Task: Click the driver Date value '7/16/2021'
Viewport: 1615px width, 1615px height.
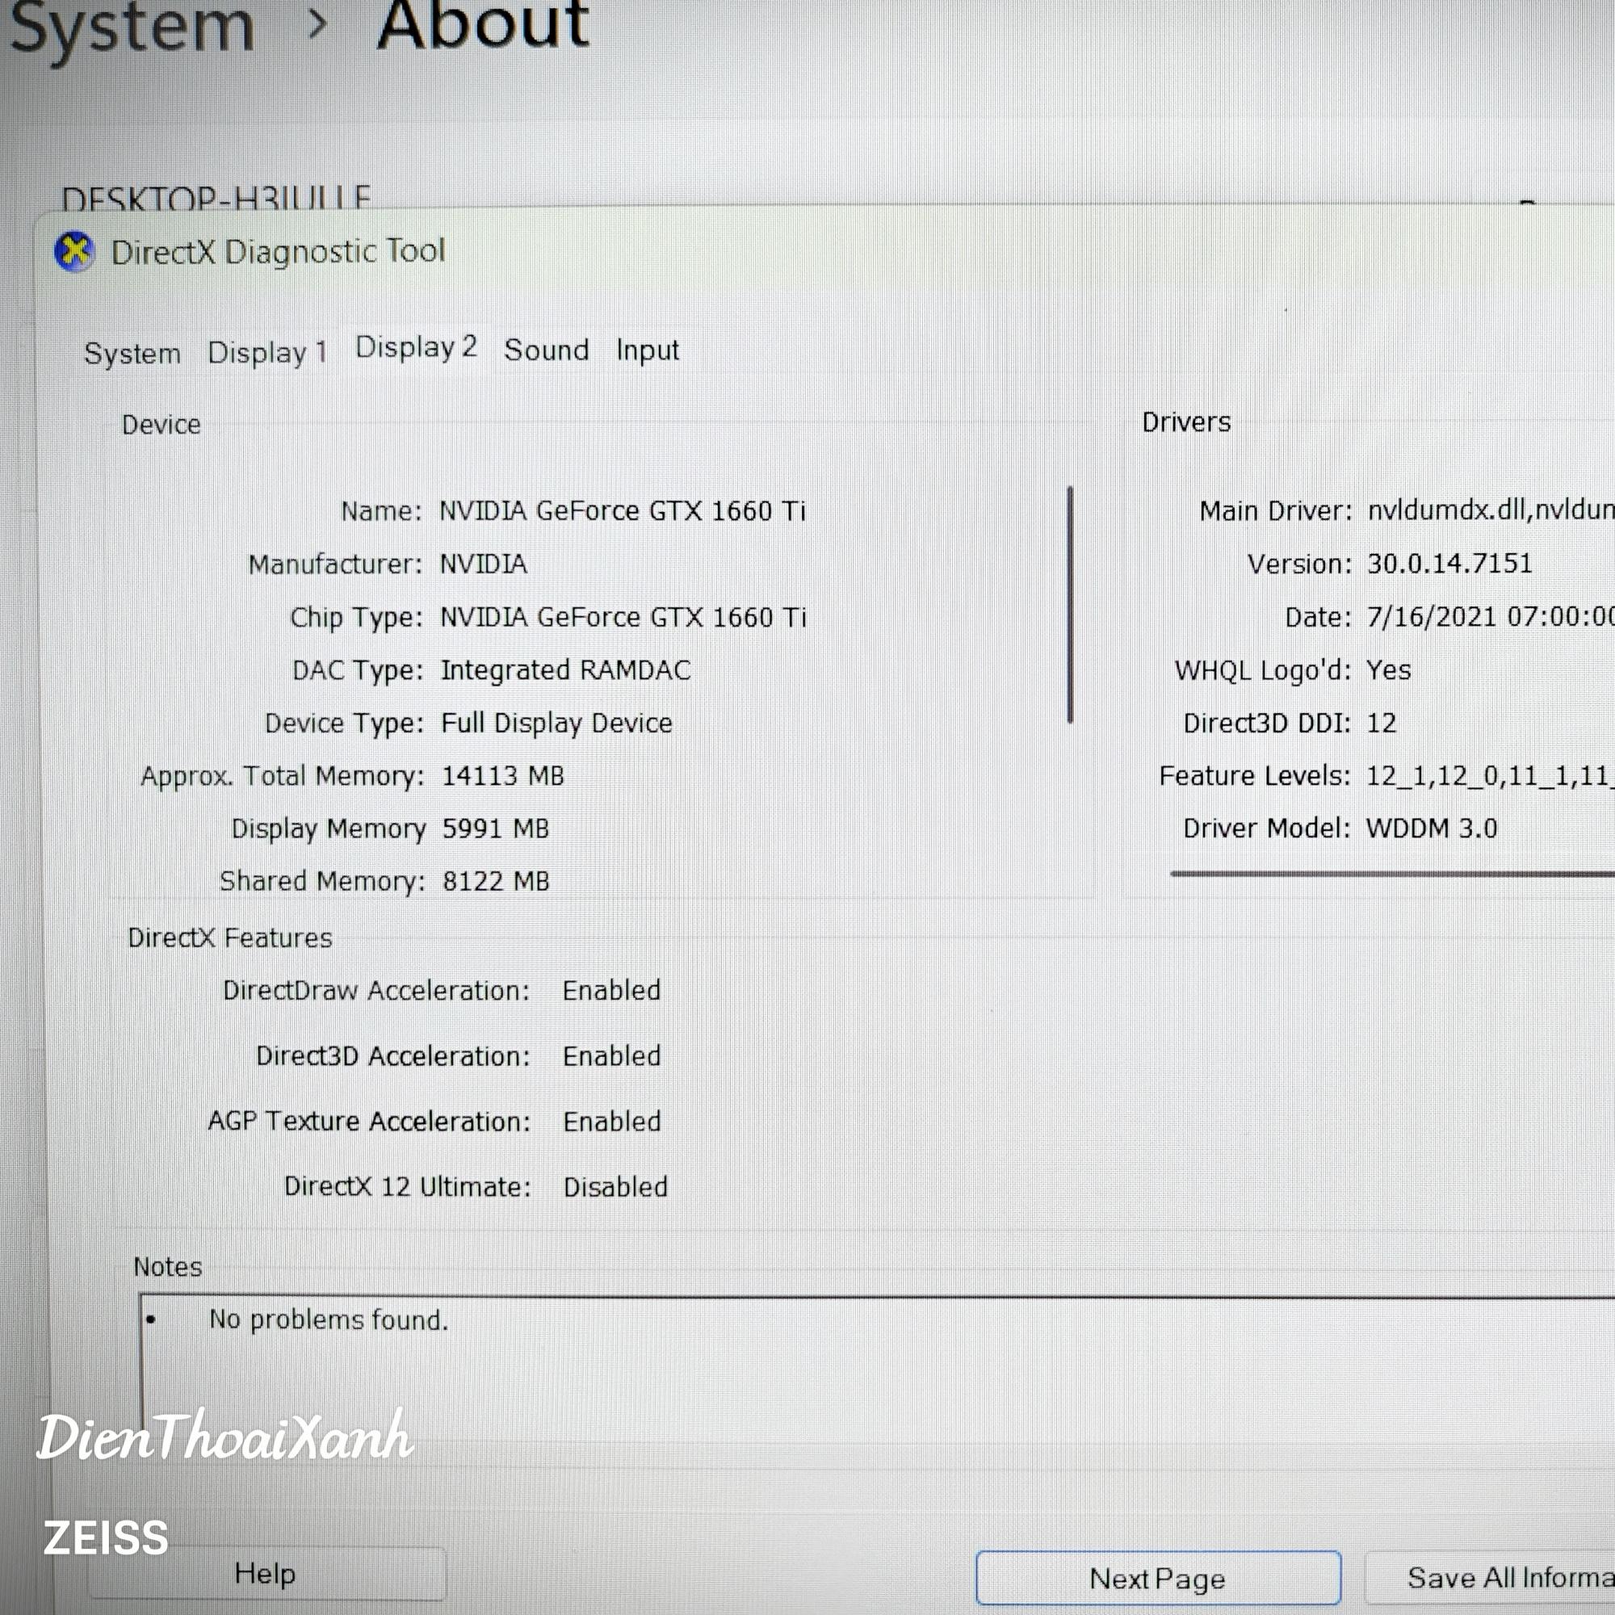Action: 1431,617
